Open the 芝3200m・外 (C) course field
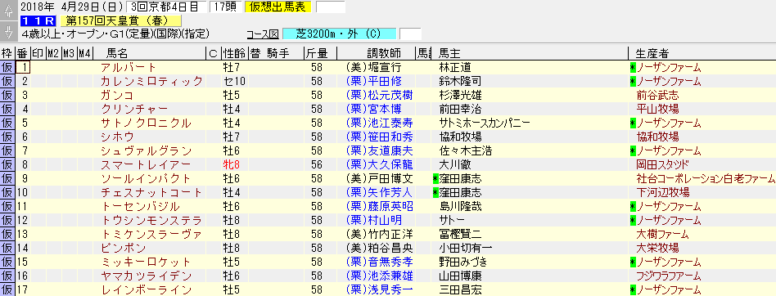Viewport: 776px width, 296px height. [x=339, y=34]
